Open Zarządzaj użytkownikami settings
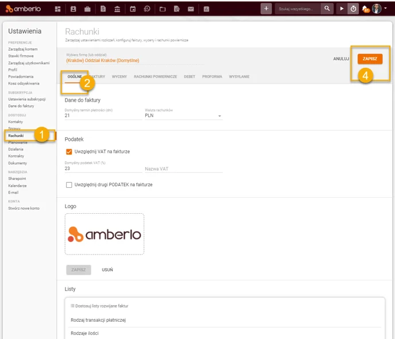The image size is (395, 339). [x=29, y=63]
